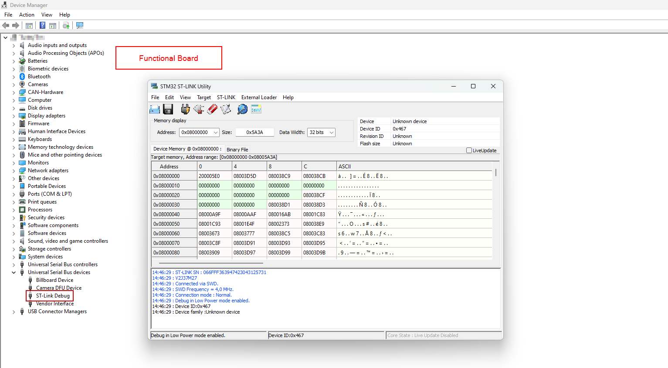Click the Size input field showing 0x5A3A

point(254,132)
